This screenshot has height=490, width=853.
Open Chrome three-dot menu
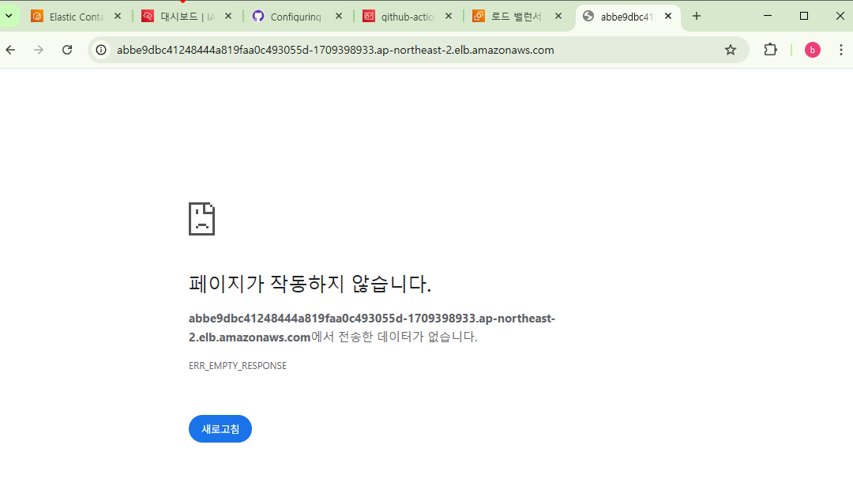pos(841,50)
